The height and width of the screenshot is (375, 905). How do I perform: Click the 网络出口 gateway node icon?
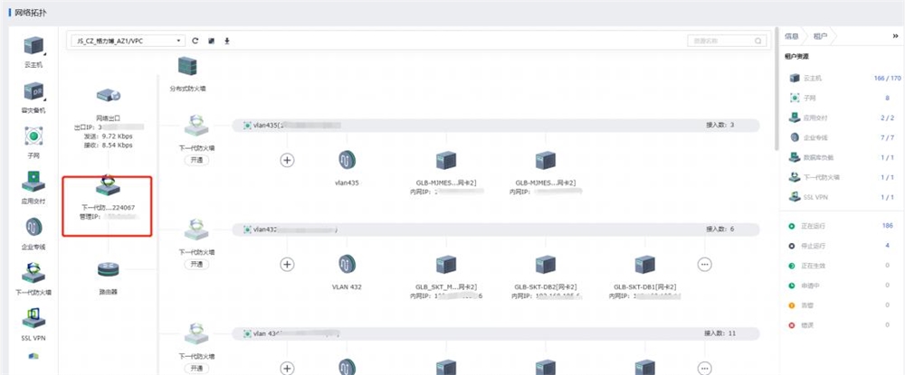coord(108,96)
